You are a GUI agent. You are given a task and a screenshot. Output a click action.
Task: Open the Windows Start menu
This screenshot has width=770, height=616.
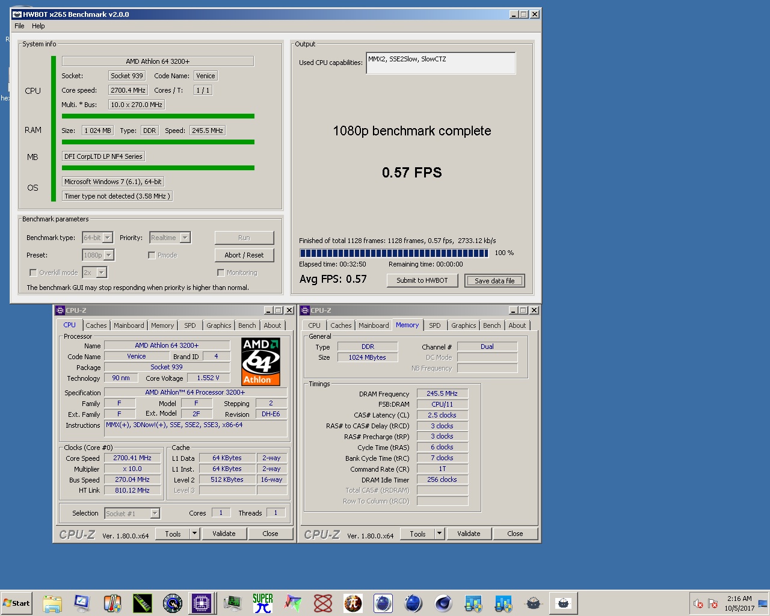16,603
